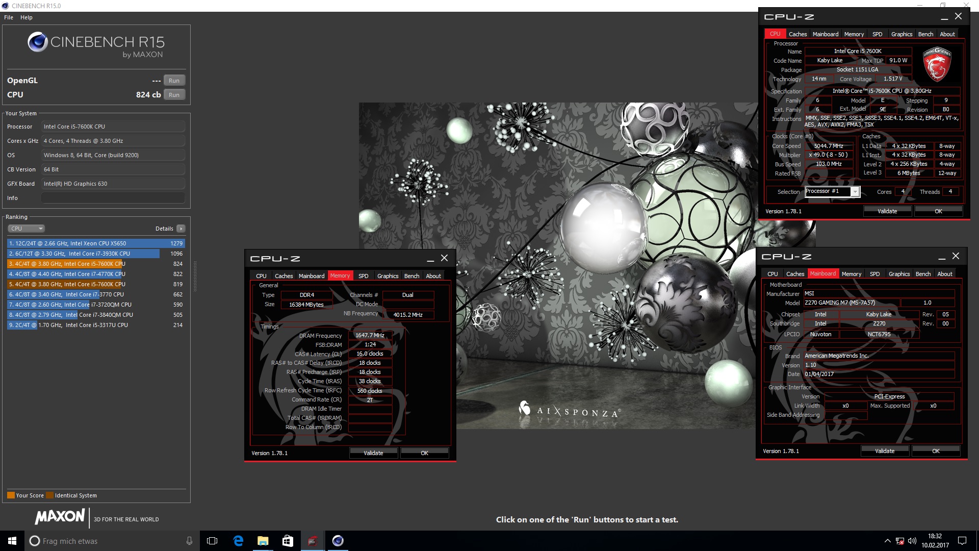Click the Info input field
Viewport: 979px width, 551px height.
[113, 198]
